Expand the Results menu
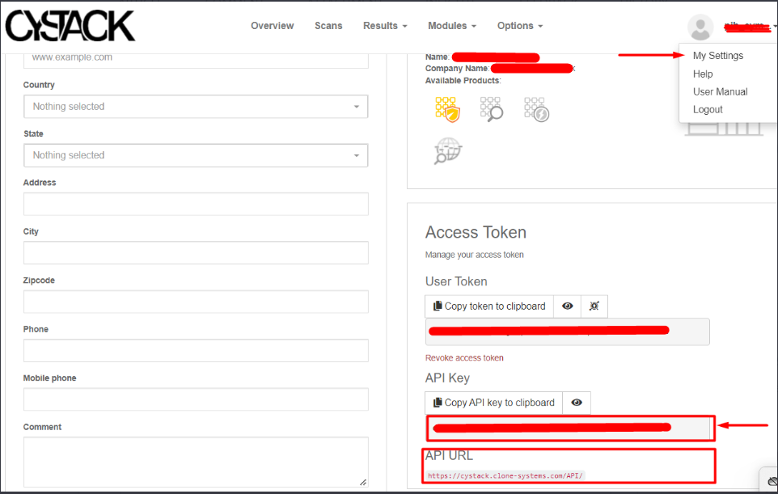Image resolution: width=778 pixels, height=494 pixels. (x=385, y=26)
